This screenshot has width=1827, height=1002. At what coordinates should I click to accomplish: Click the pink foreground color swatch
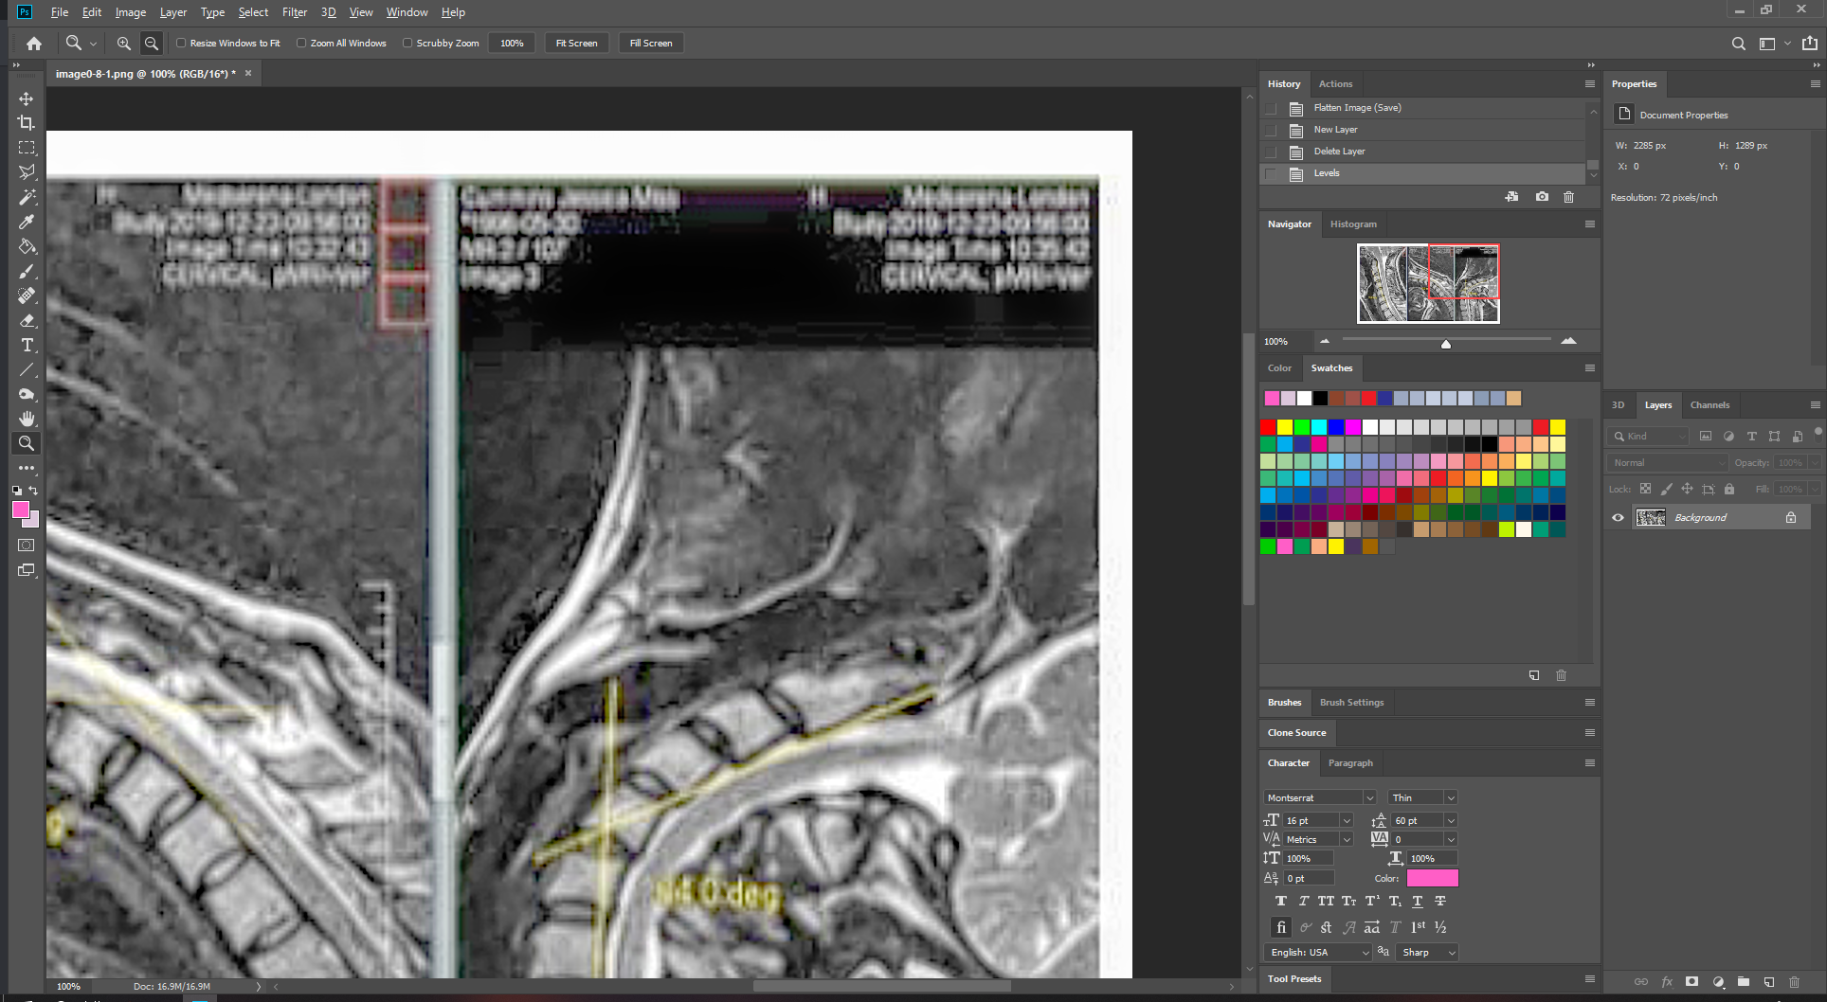[x=21, y=510]
